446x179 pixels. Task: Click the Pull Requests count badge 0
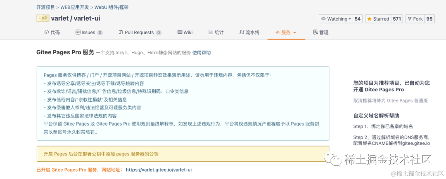(159, 33)
